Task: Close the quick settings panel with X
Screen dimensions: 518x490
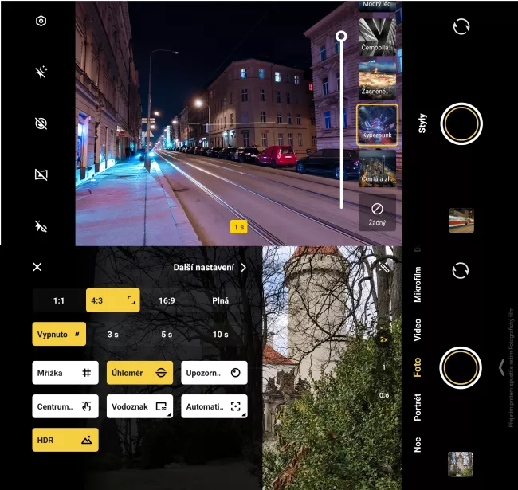Action: 37,268
